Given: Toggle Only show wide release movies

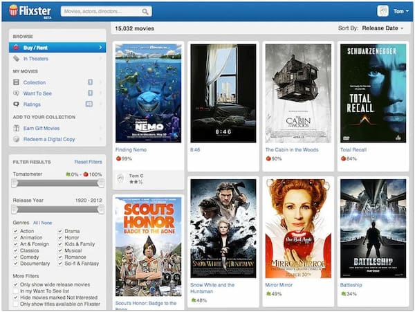Looking at the screenshot, I should [16, 284].
